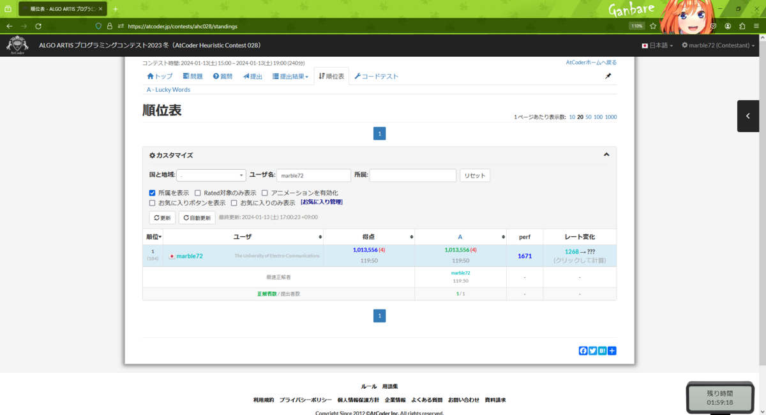The height and width of the screenshot is (415, 766).
Task: Open a new browser tab
Action: [116, 9]
